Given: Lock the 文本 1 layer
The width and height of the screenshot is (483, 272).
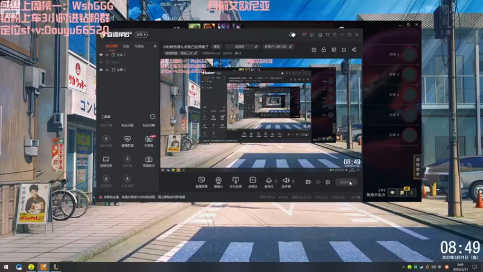Looking at the screenshot, I should click(x=107, y=54).
